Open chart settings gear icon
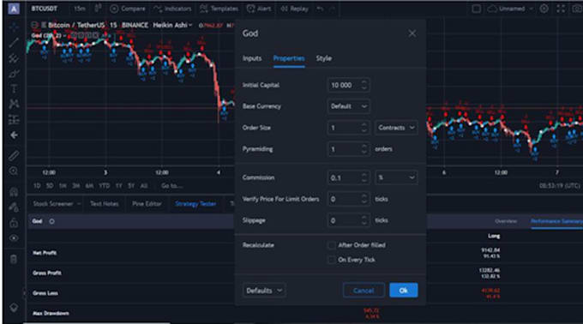 [x=544, y=9]
